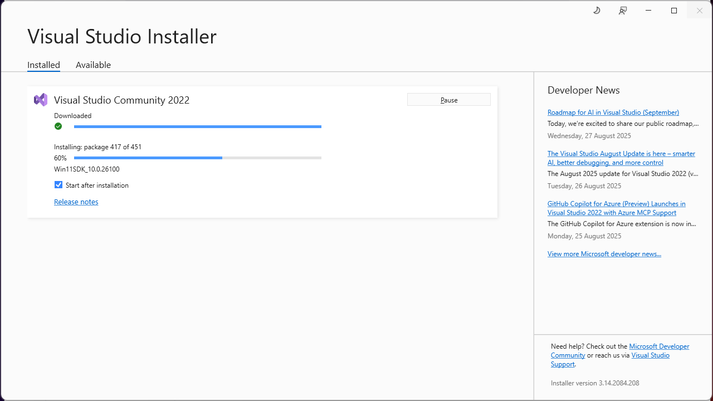Visit the Microsoft Developer Community link

(x=659, y=346)
